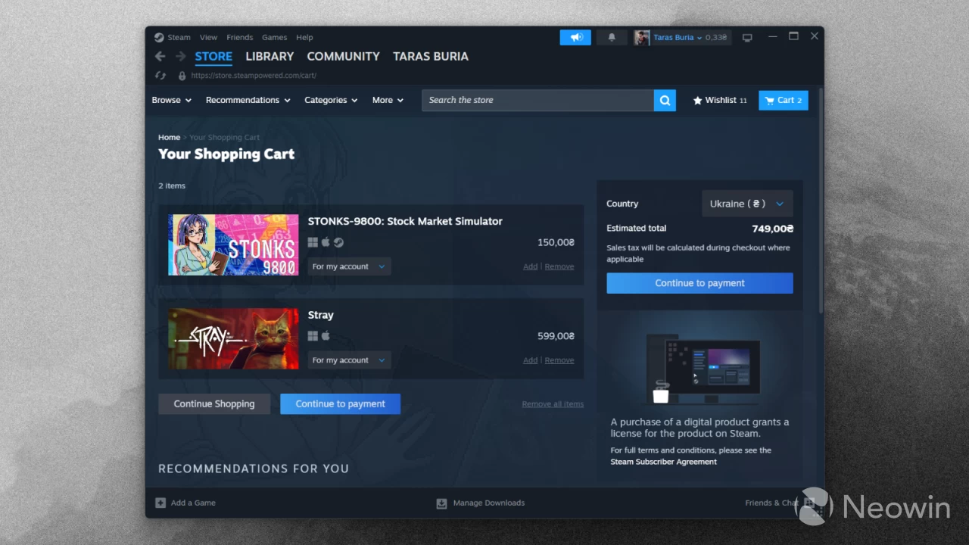Click the store URL address text
The image size is (969, 545).
click(x=254, y=76)
